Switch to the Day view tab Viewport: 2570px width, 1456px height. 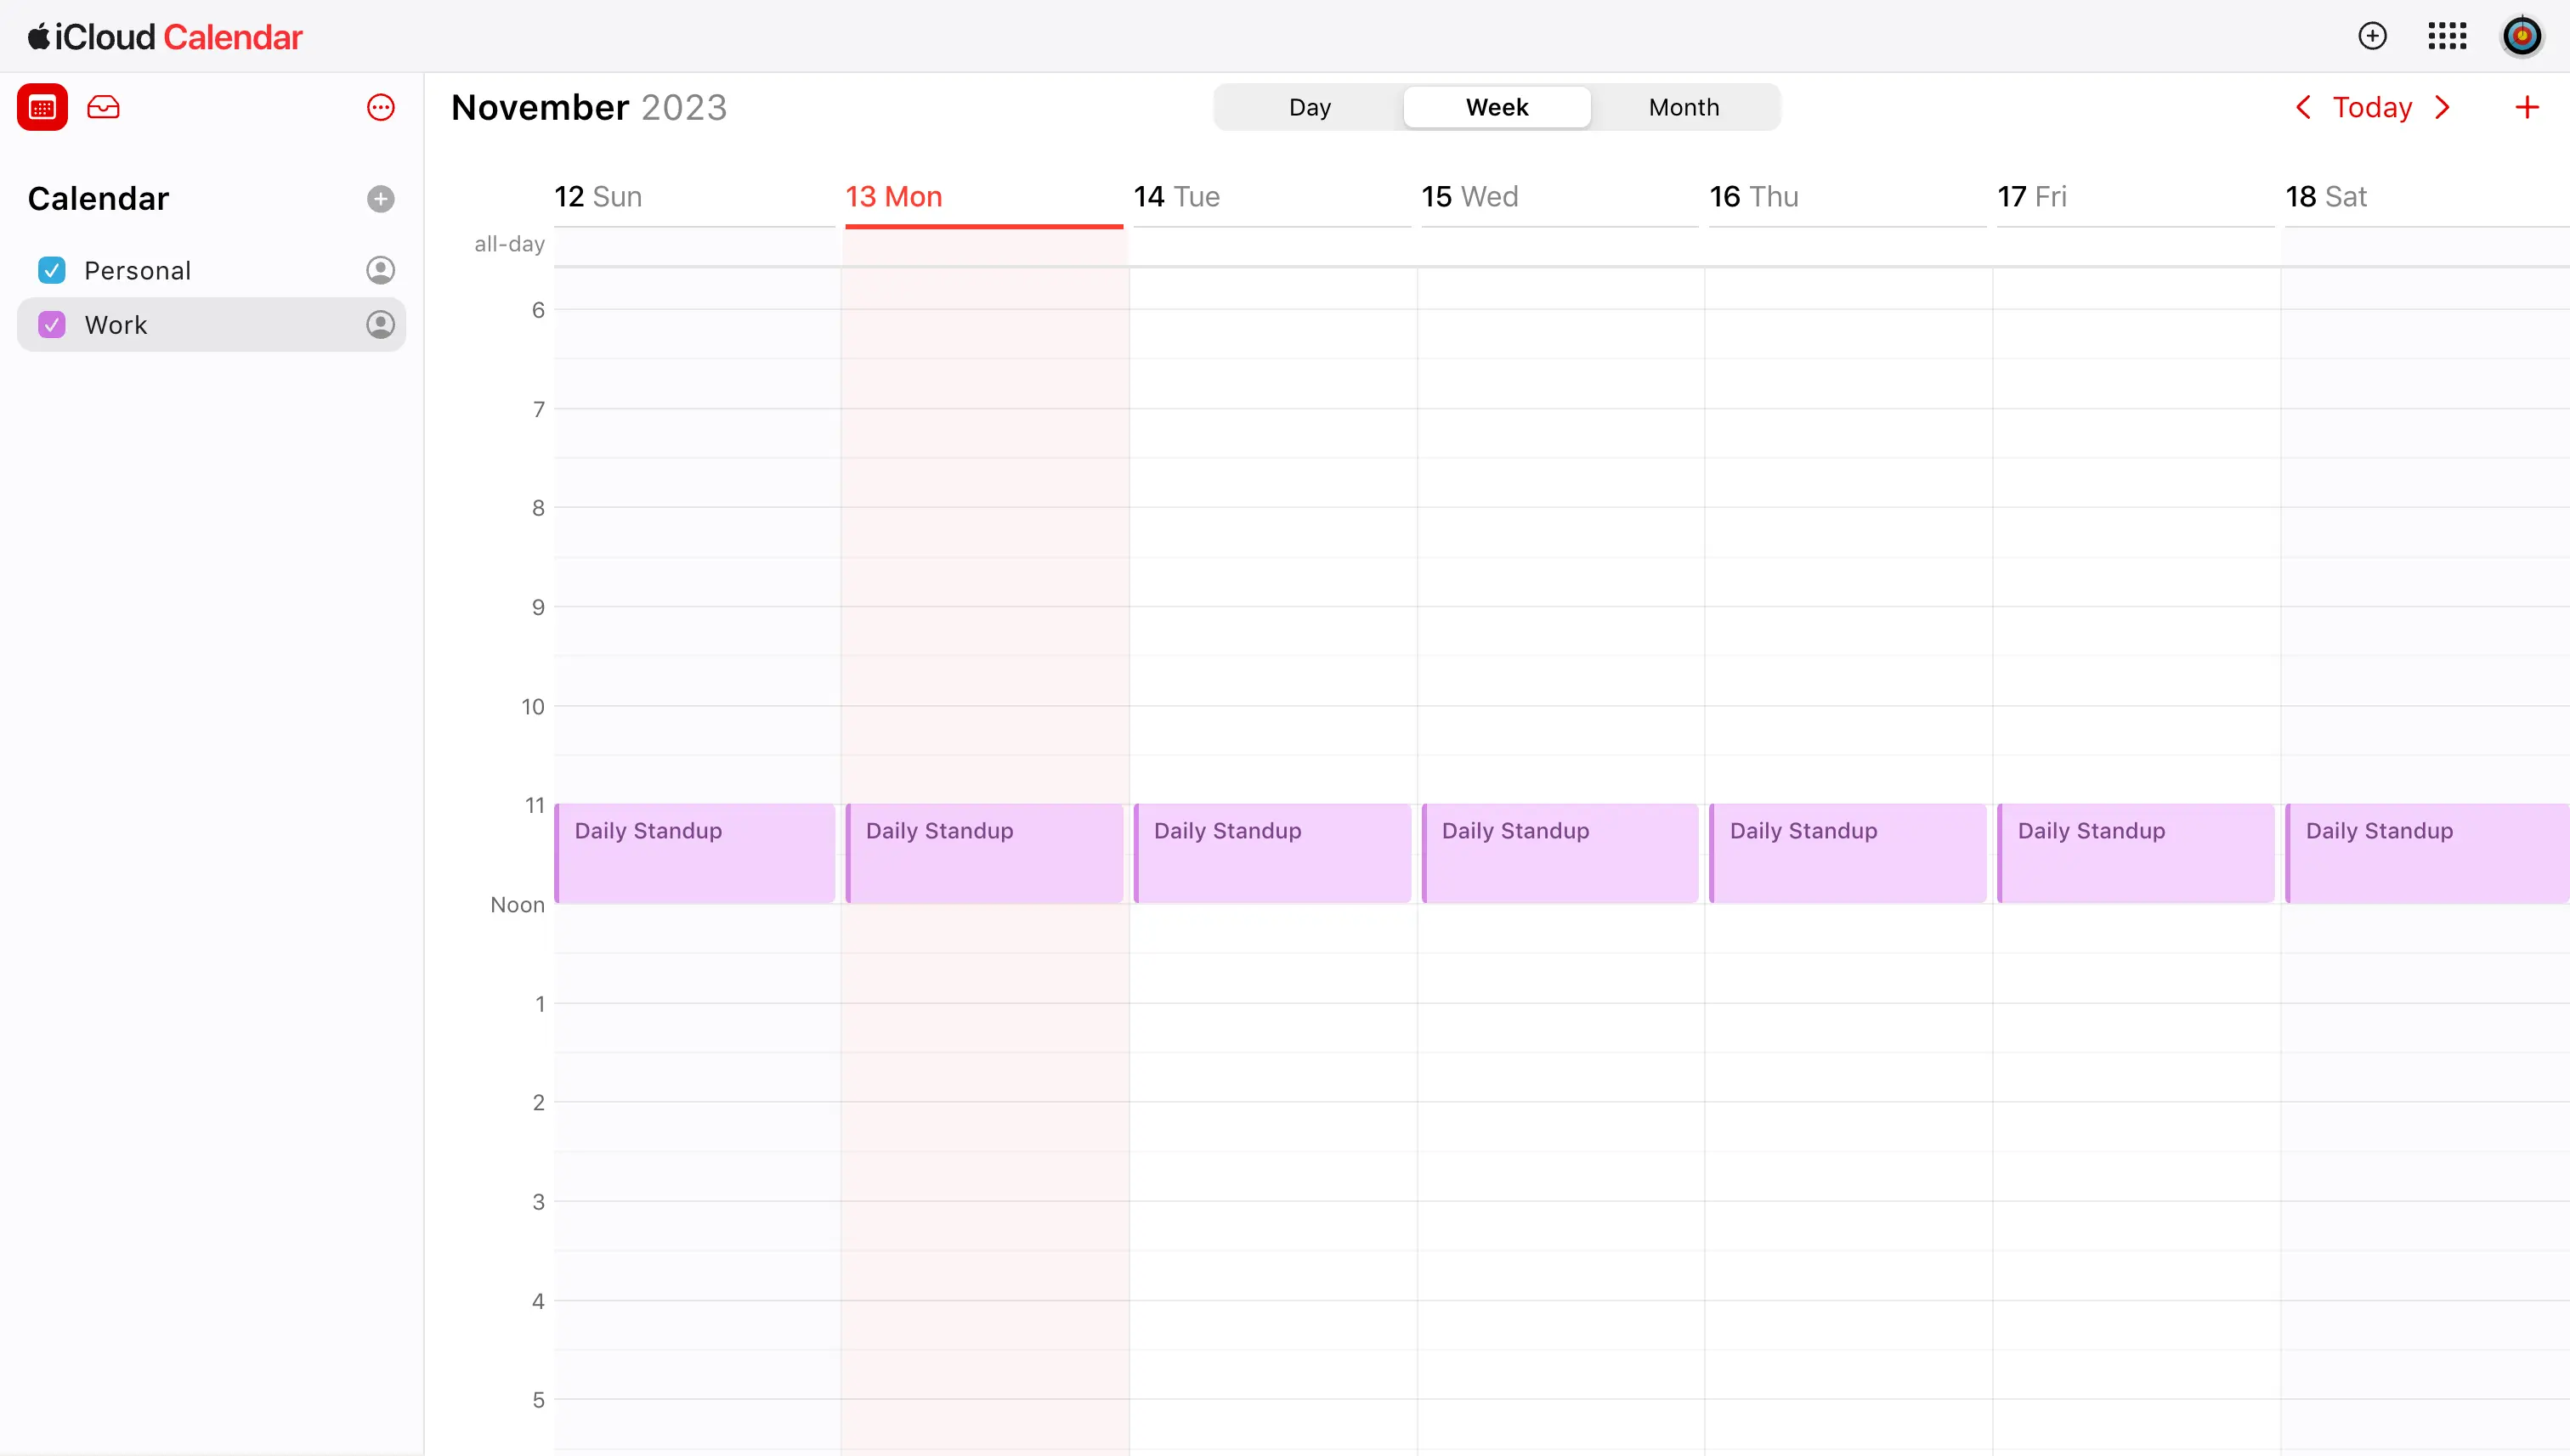point(1310,108)
